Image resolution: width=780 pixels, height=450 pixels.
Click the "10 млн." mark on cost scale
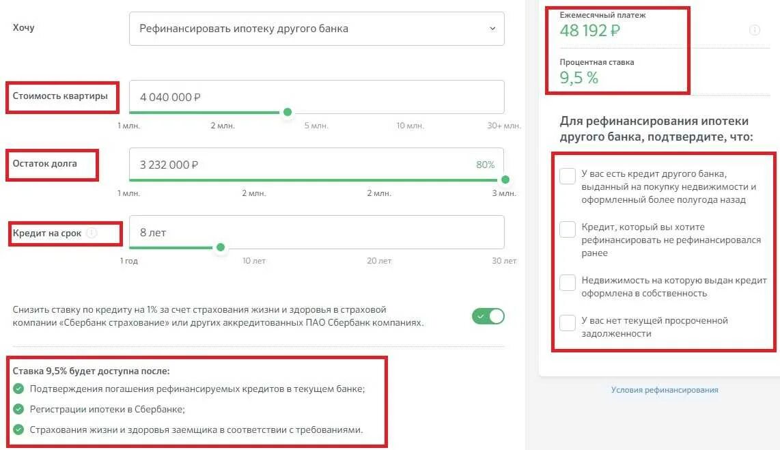410,126
